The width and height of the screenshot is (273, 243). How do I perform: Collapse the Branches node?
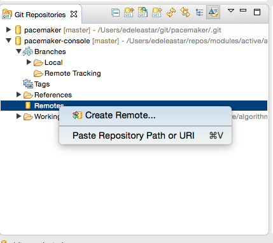point(18,51)
